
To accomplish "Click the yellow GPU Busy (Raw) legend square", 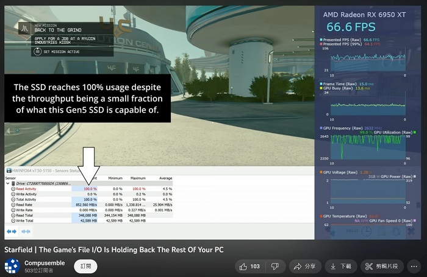I will pyautogui.click(x=321, y=88).
